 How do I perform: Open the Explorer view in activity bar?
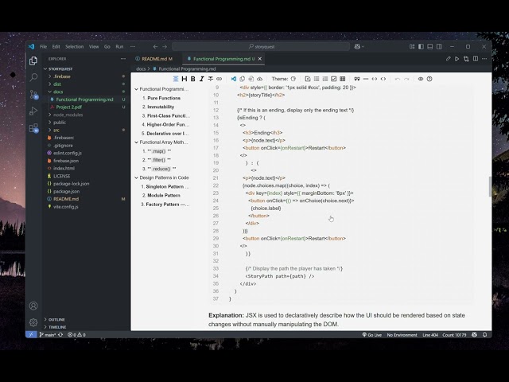33,60
